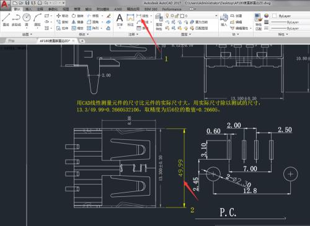Image resolution: width=310 pixels, height=226 pixels.
Task: Select the Scale (缩放) tool
Action: click(77, 28)
